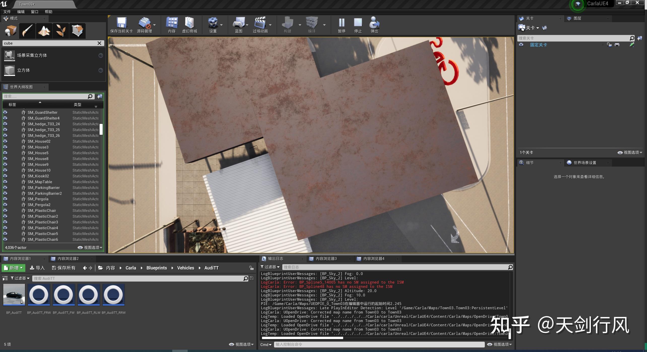Image resolution: width=647 pixels, height=352 pixels.
Task: Open the Add New dropdown in content browser
Action: (x=14, y=268)
